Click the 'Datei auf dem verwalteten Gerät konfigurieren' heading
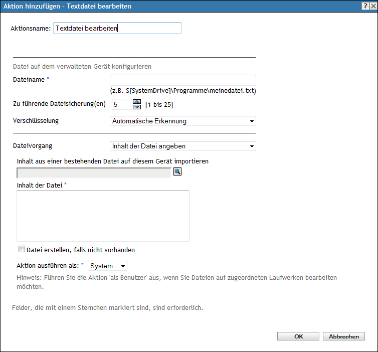Image resolution: width=378 pixels, height=352 pixels. (82, 67)
